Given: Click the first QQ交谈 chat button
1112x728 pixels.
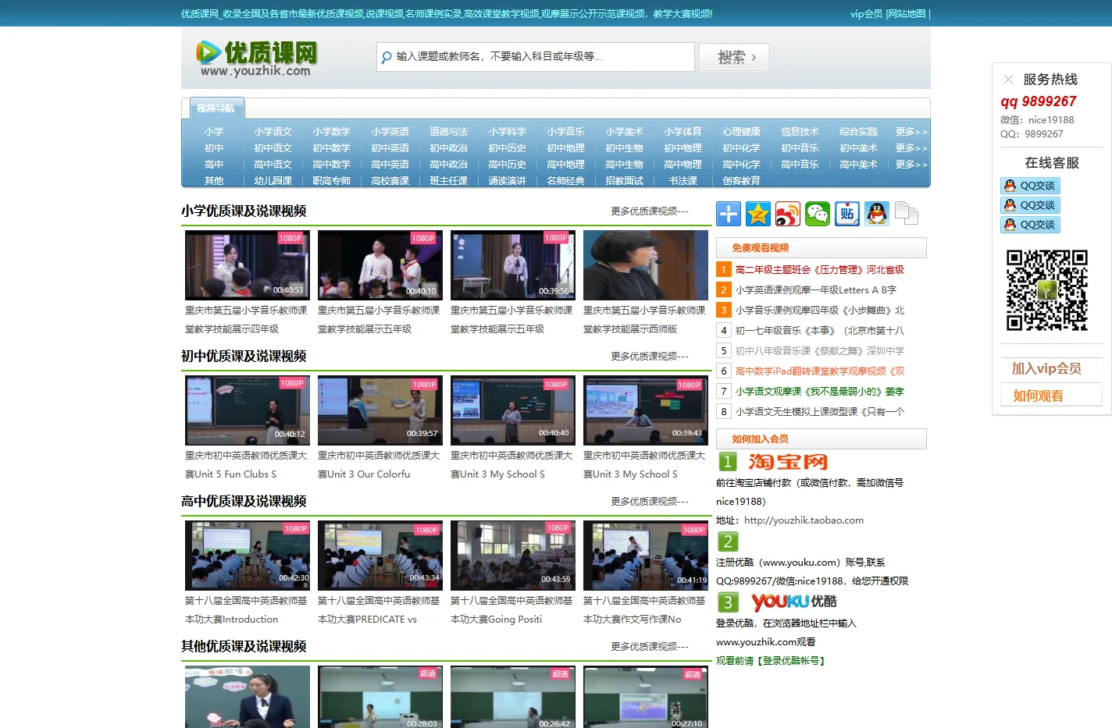Looking at the screenshot, I should (1030, 186).
